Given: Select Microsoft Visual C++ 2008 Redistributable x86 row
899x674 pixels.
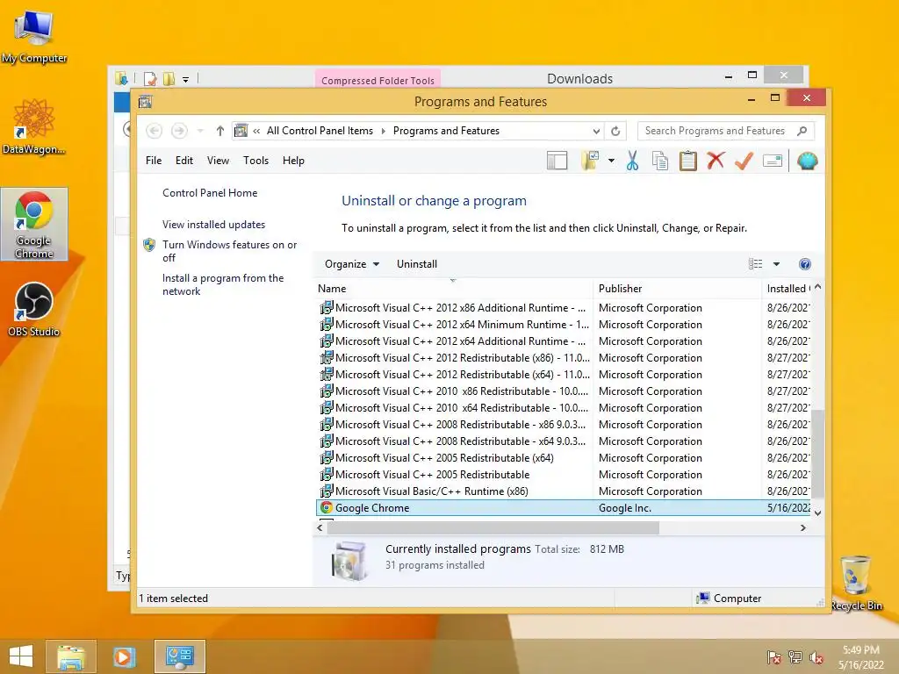Looking at the screenshot, I should (x=564, y=425).
